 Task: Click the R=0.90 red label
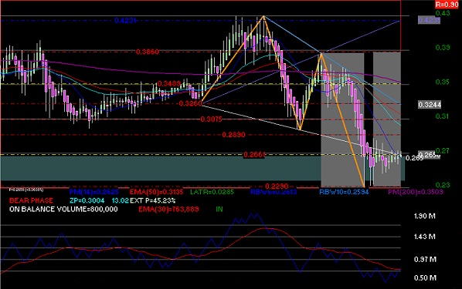coord(447,5)
